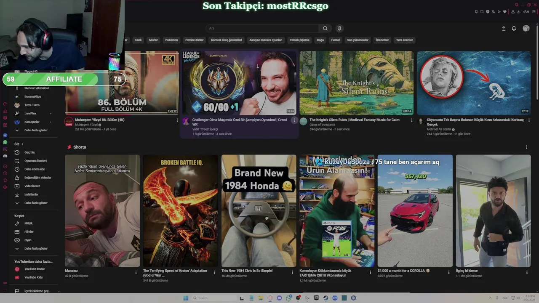Select the Mix'ler filter chip
This screenshot has width=539, height=303.
pyautogui.click(x=153, y=40)
